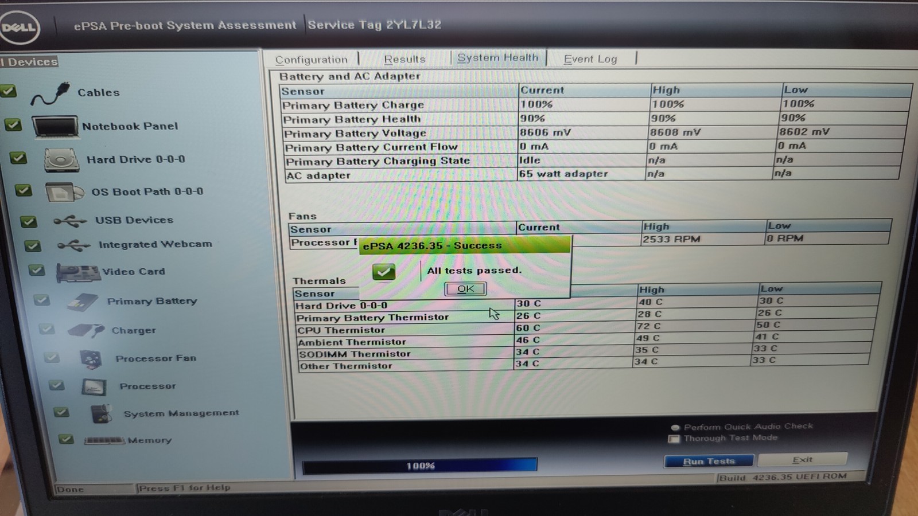Click the Service Tag 2YL7L32 text
Image resolution: width=918 pixels, height=516 pixels.
click(375, 25)
